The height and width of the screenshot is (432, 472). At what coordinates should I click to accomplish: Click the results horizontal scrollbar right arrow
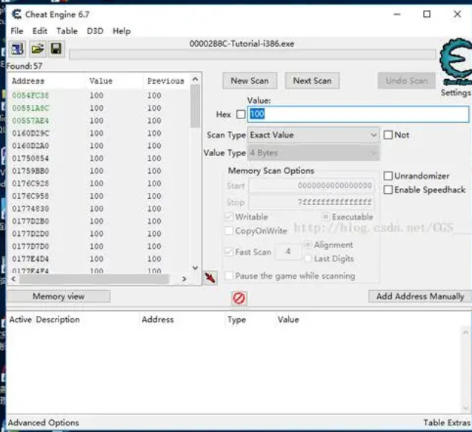[x=185, y=279]
